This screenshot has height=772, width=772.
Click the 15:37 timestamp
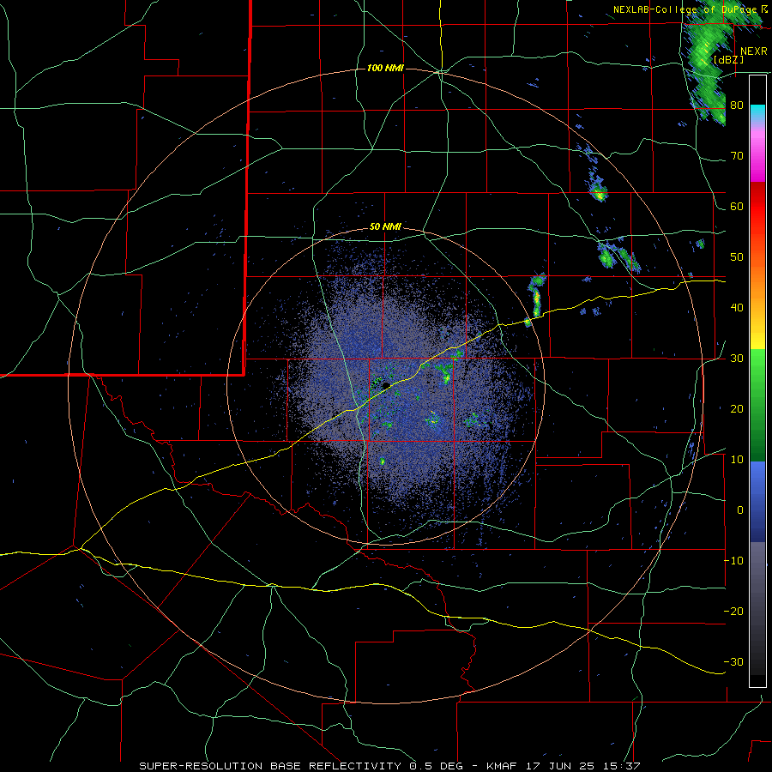[623, 766]
